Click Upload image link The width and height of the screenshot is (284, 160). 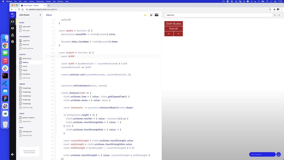27,107
